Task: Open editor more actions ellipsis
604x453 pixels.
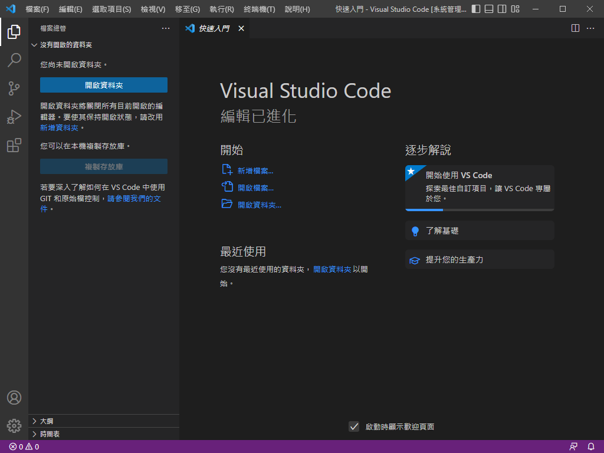Action: tap(590, 28)
